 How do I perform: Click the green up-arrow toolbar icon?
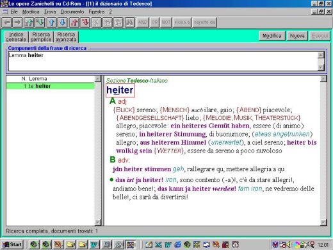[29, 22]
